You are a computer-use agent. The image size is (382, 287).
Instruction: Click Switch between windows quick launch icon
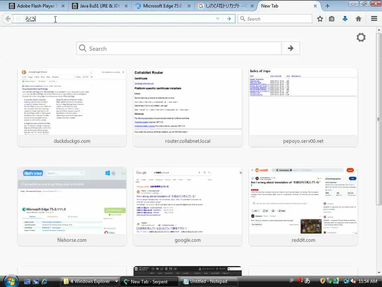point(35,281)
